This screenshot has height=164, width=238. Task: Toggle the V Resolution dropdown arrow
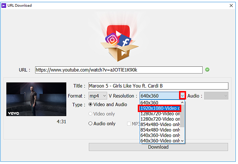tap(182, 96)
